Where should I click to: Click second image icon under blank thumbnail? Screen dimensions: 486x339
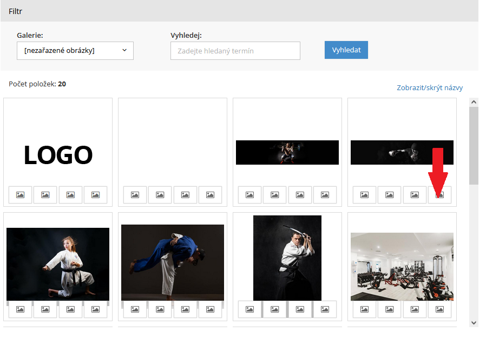click(160, 195)
